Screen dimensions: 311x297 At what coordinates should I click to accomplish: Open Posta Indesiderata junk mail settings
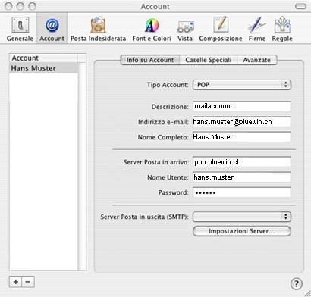pyautogui.click(x=98, y=29)
